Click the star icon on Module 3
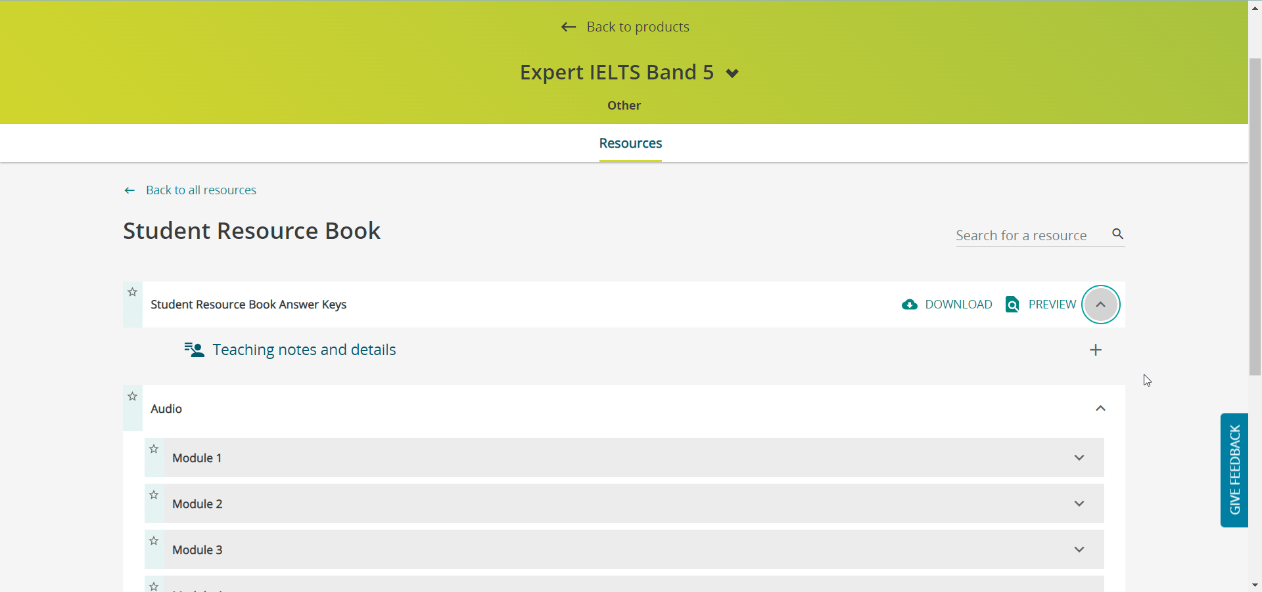Viewport: 1262px width, 592px height. coord(154,541)
